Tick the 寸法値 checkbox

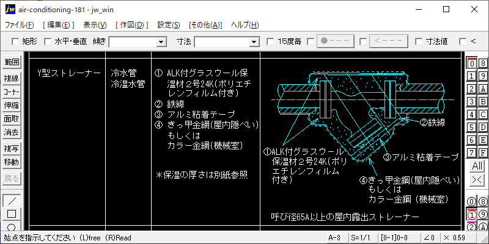coord(419,41)
